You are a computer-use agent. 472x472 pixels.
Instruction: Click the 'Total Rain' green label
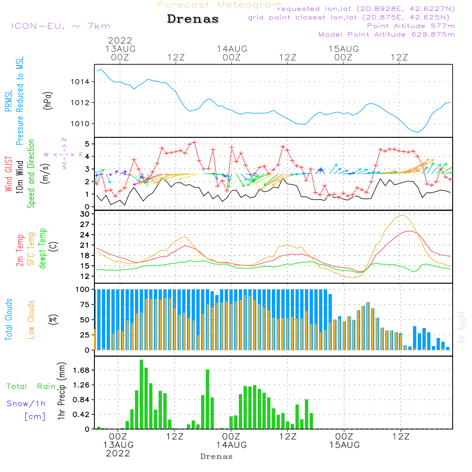point(31,386)
